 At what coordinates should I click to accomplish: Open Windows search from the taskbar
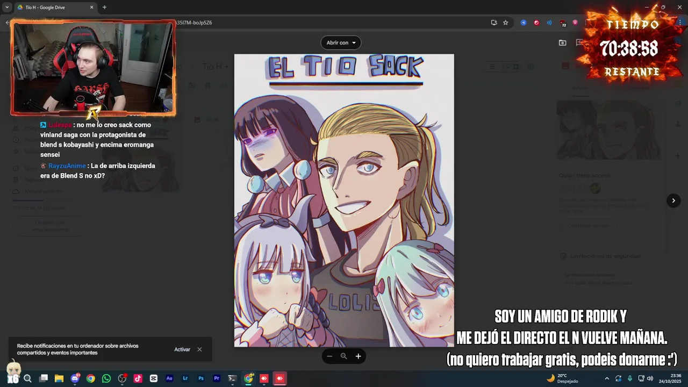tap(28, 378)
